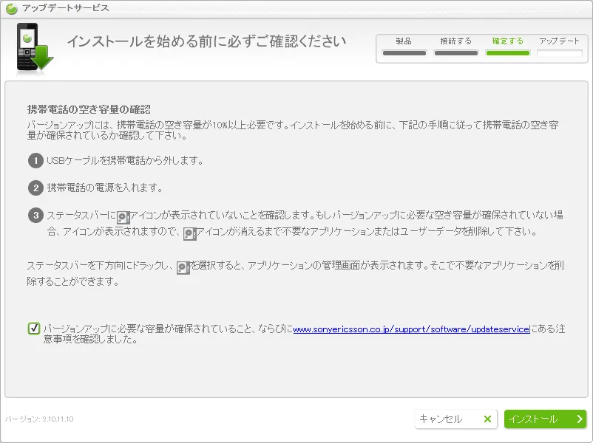Image resolution: width=593 pixels, height=443 pixels.
Task: Select the 確定する step tab
Action: coord(507,41)
